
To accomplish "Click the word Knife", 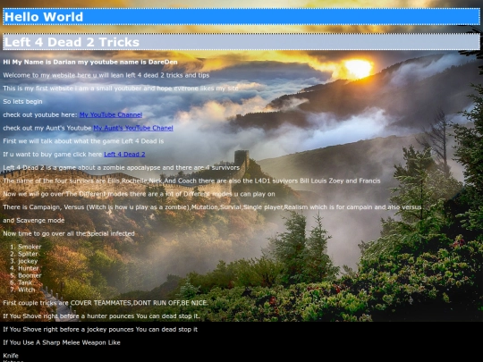I will pos(11,356).
